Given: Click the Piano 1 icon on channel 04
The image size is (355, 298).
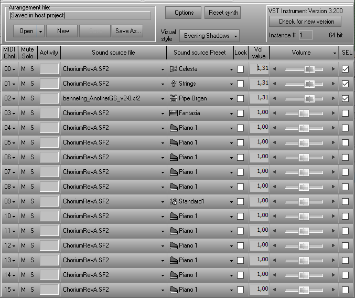Looking at the screenshot, I should point(174,128).
